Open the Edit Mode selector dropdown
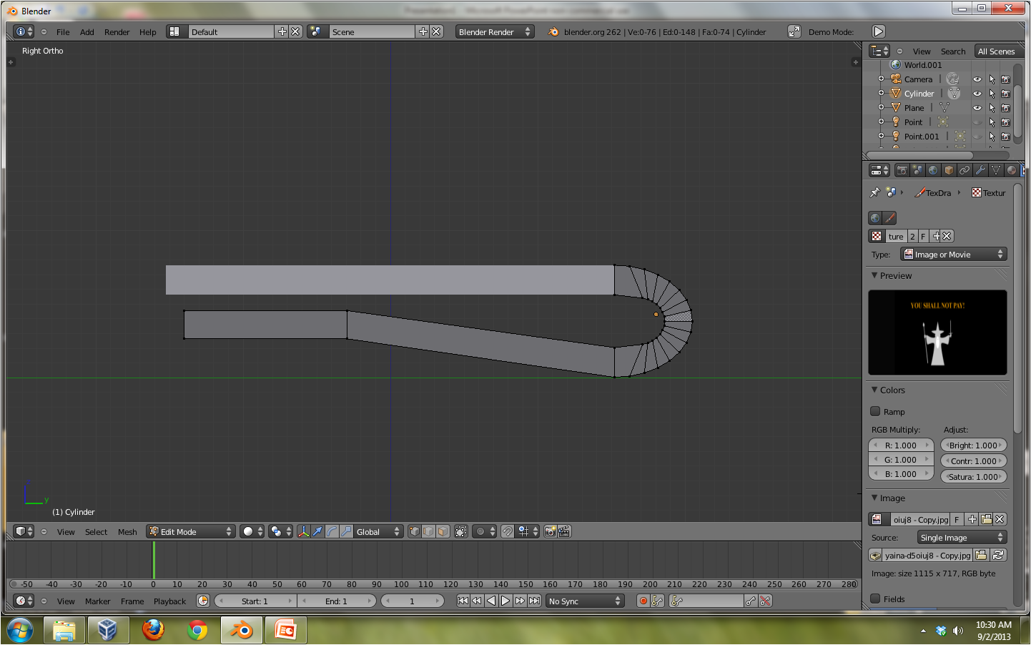Screen dimensions: 1031x645 tap(191, 531)
